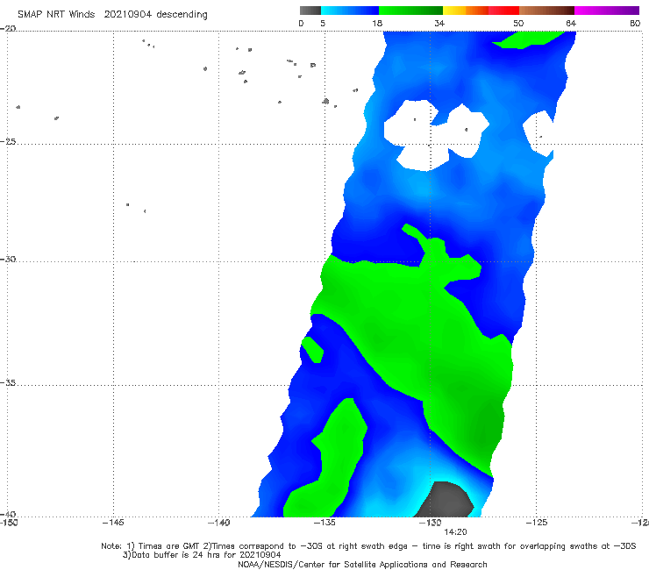Click the '-30' latitude axis label
The width and height of the screenshot is (649, 570).
[x=9, y=259]
